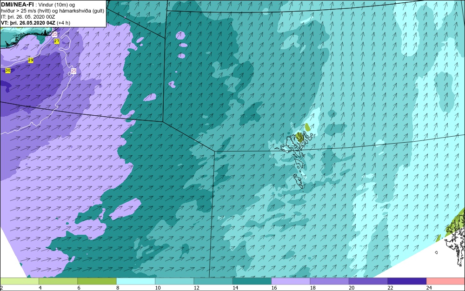This screenshot has width=465, height=291.
Task: Select the dark indigo 22–24 legend swatch
Action: click(x=407, y=281)
